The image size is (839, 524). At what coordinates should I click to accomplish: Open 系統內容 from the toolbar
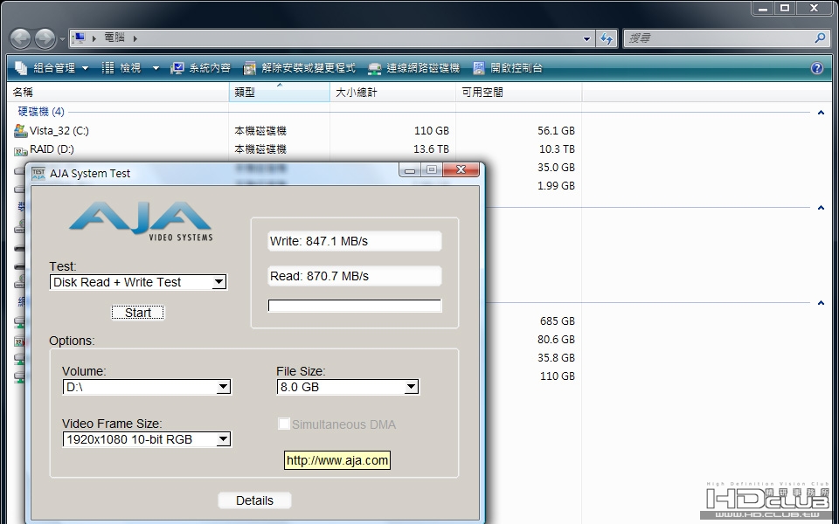200,68
